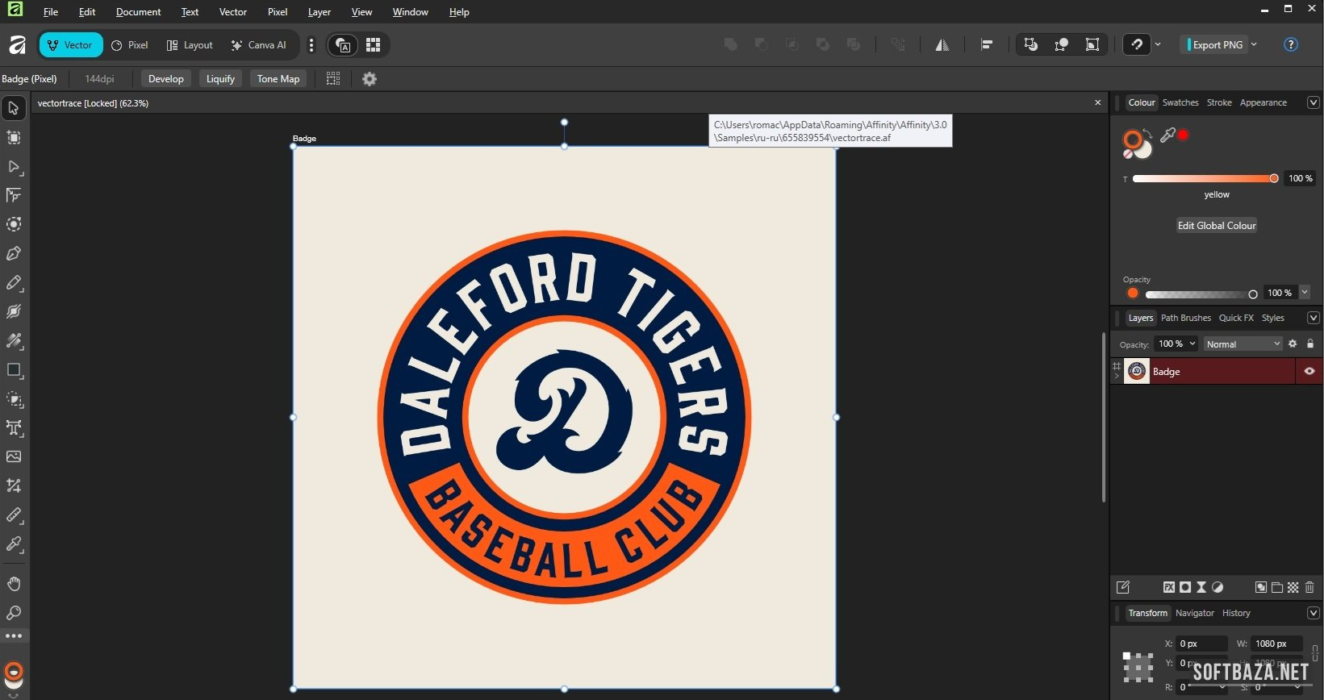Screen dimensions: 1324x700
Task: Expand the Export PNG dropdown arrow
Action: click(1254, 44)
